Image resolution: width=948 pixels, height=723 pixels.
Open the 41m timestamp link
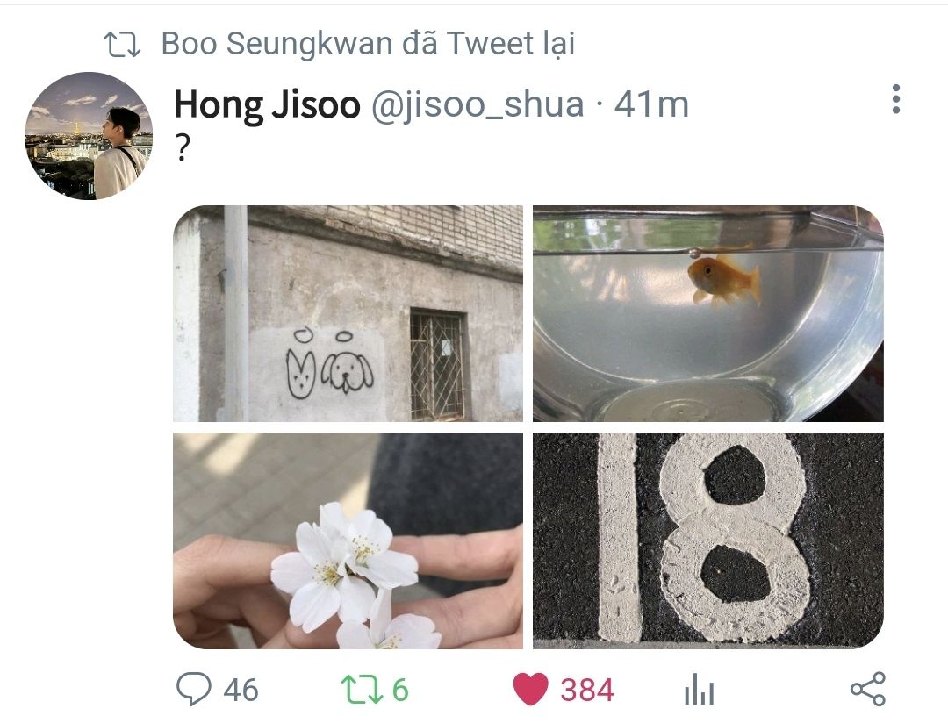point(651,104)
